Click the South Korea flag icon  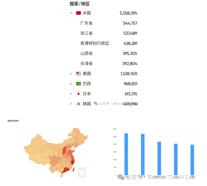click(x=78, y=104)
